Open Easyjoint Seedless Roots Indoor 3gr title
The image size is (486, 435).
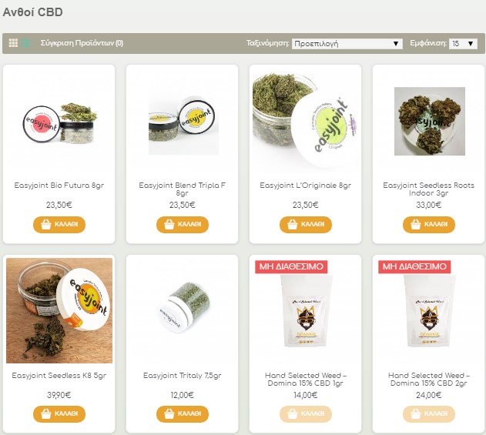click(429, 189)
